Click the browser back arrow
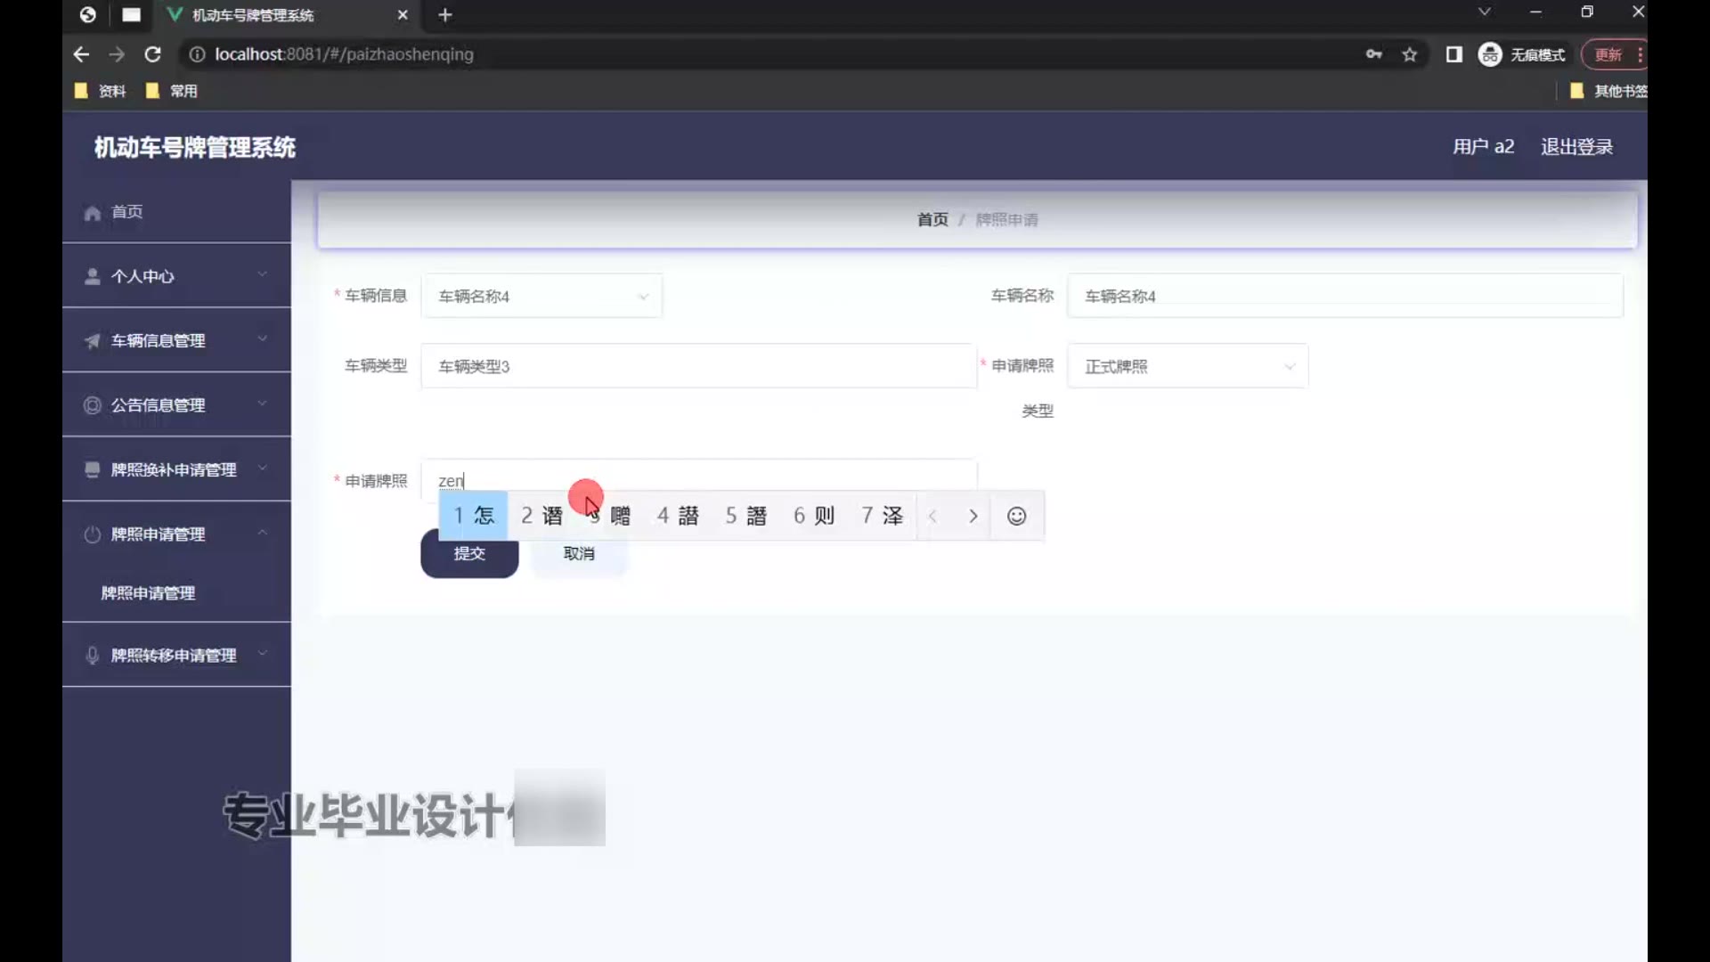Screen dimensions: 1710x962 click(x=81, y=54)
